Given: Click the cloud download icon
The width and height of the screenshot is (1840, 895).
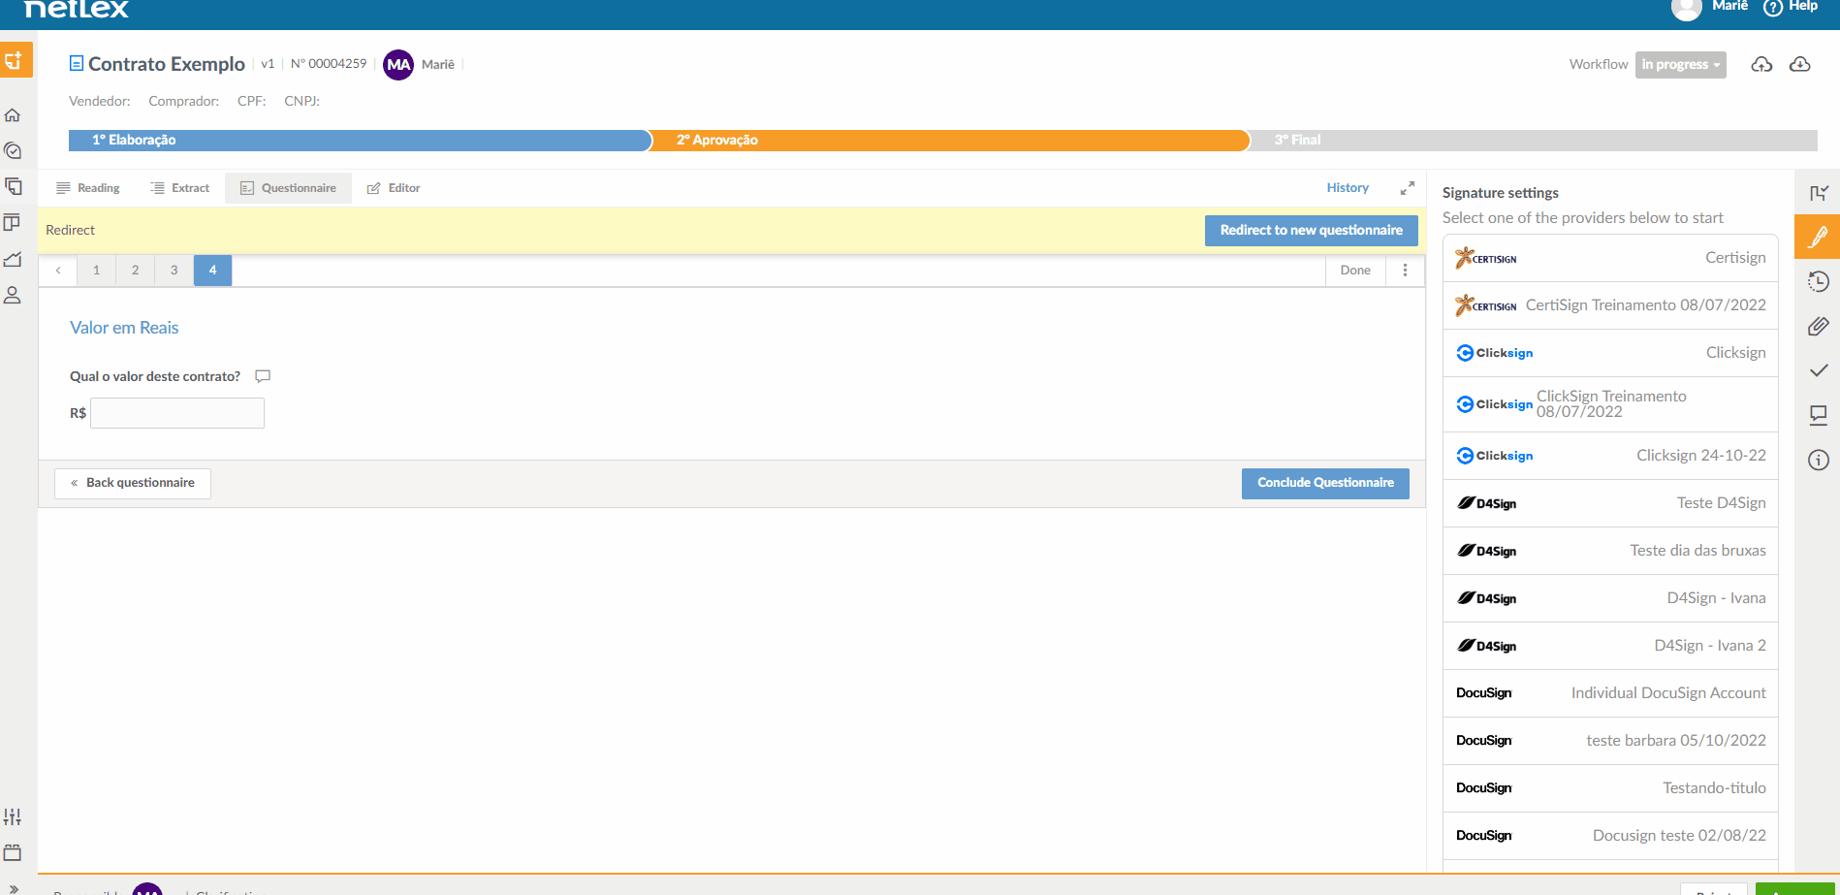Looking at the screenshot, I should point(1800,64).
